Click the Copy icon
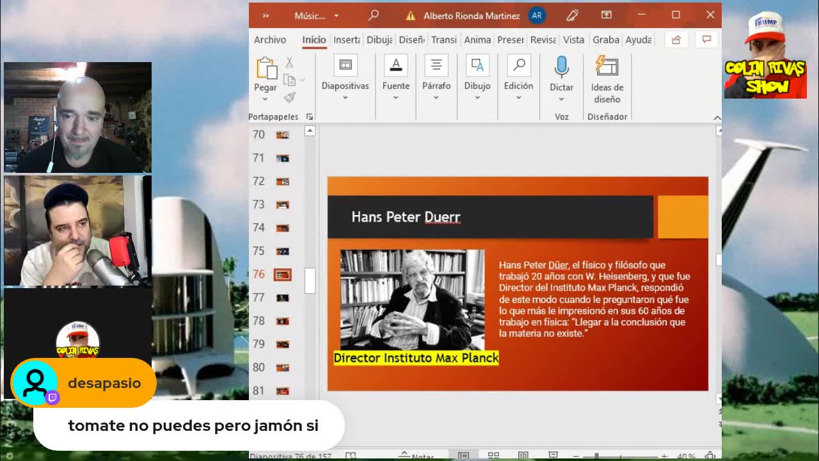 (x=289, y=80)
